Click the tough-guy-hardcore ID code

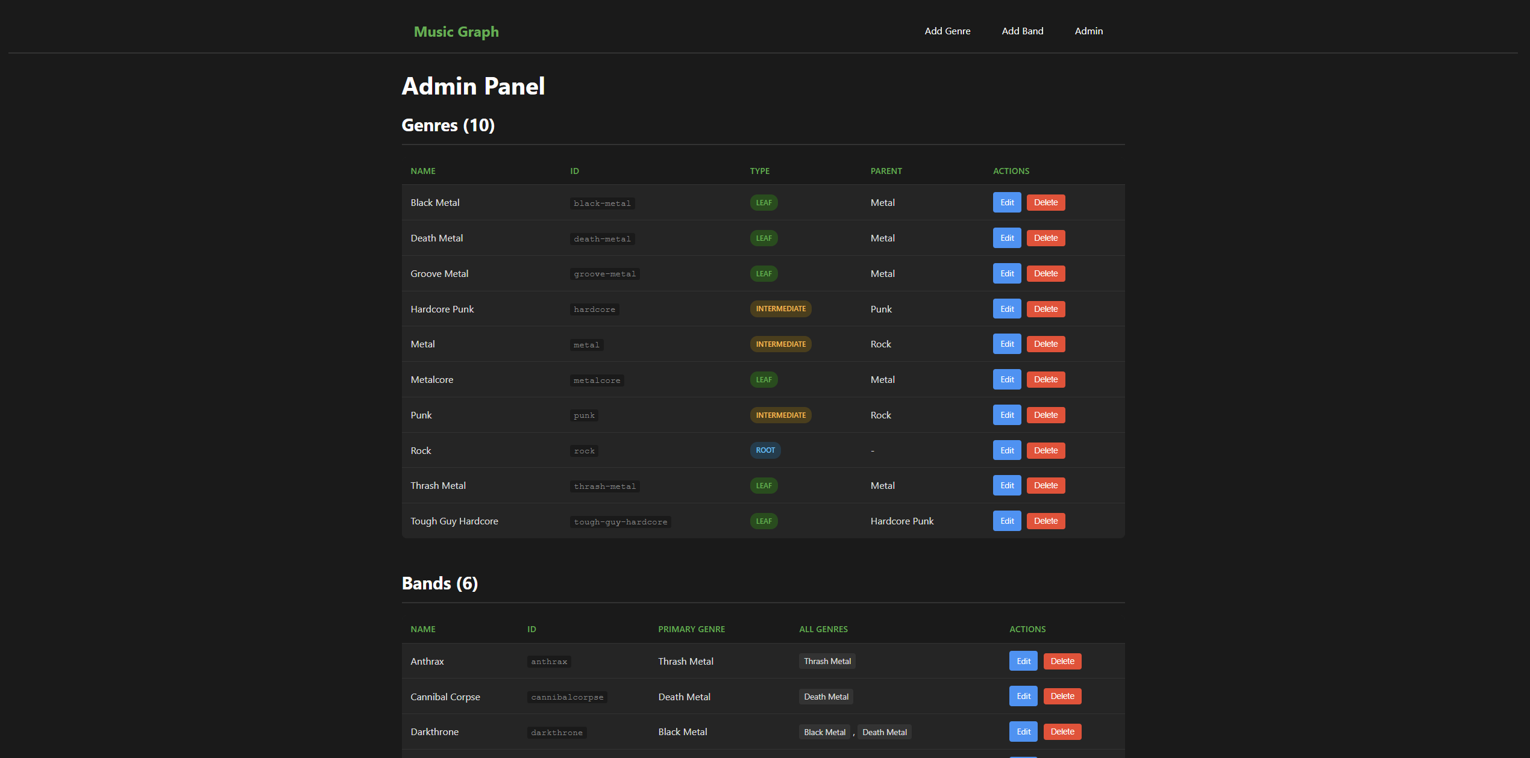[620, 522]
